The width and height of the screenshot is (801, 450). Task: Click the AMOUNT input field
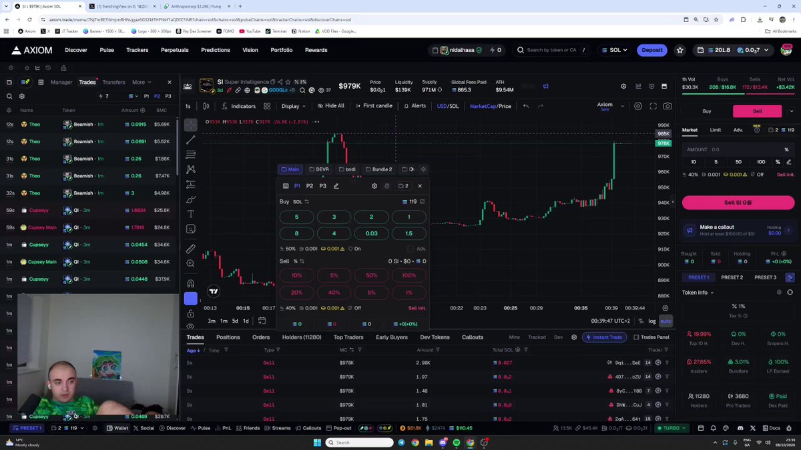pyautogui.click(x=738, y=149)
